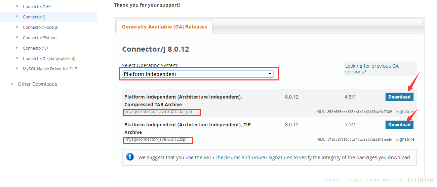Click the Connector/J 8.0.12 heading

coord(156,49)
